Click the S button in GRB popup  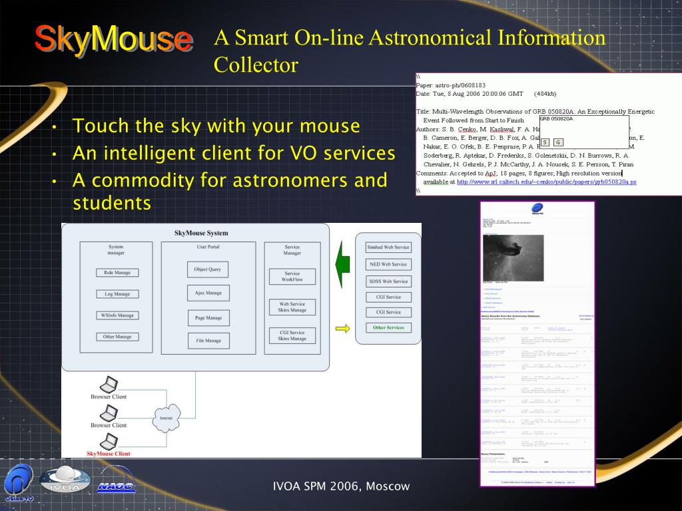(545, 142)
